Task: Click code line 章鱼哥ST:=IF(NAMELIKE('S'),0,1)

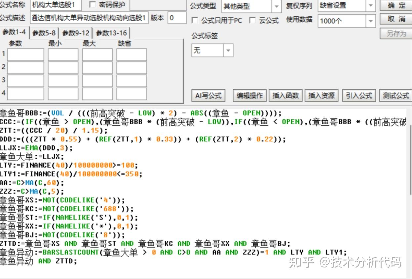Action: tap(69, 218)
